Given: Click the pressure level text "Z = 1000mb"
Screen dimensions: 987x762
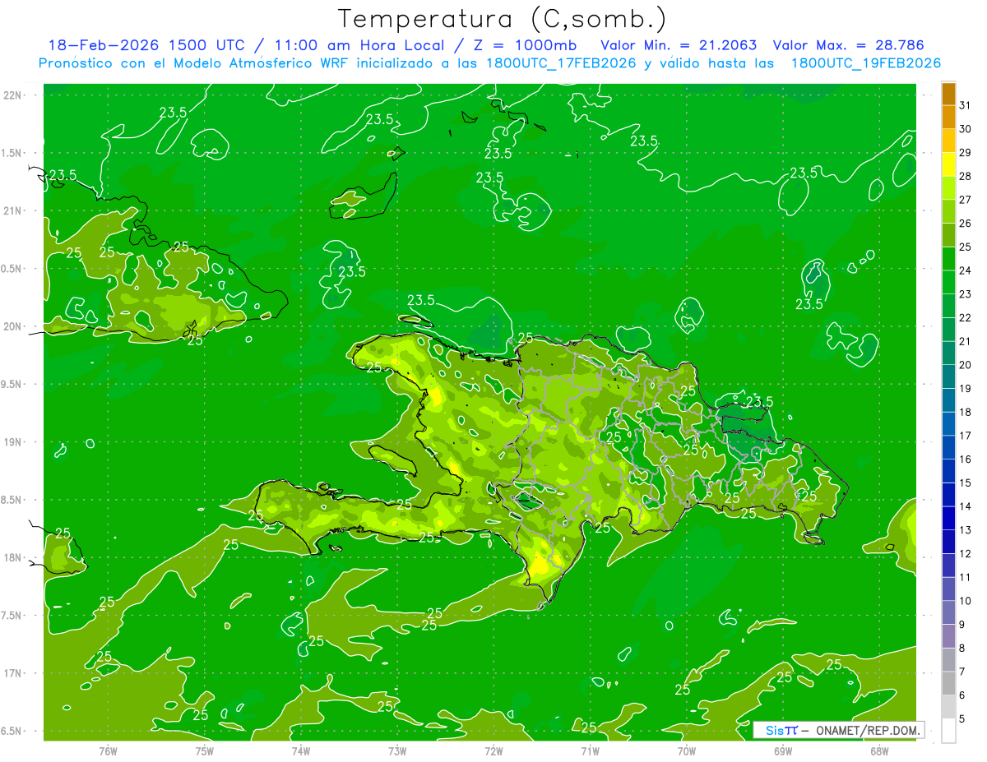Looking at the screenshot, I should coord(521,45).
